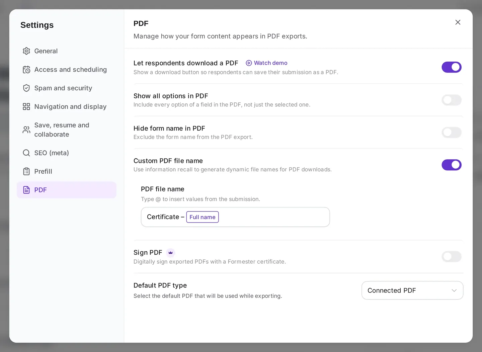Turn off Let respondents download a PDF
This screenshot has height=352, width=482.
coord(452,67)
